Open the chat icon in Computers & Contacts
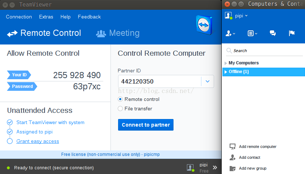Image resolution: width=305 pixels, height=174 pixels. click(273, 33)
